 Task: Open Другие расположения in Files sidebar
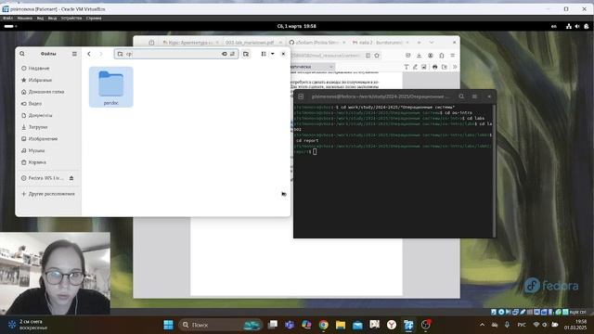(48, 194)
